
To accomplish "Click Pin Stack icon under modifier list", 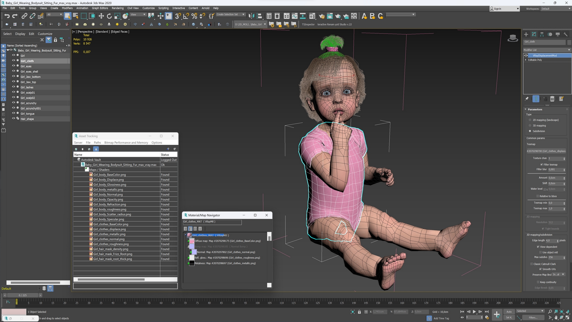I will tap(527, 99).
